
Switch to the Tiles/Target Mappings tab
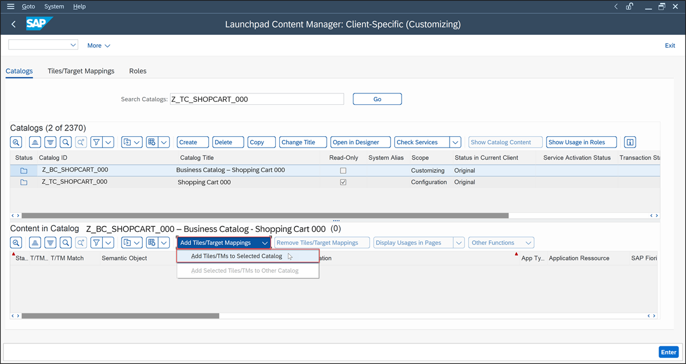pyautogui.click(x=81, y=71)
